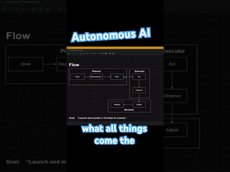Select the Plan box in Planner

pos(117,77)
